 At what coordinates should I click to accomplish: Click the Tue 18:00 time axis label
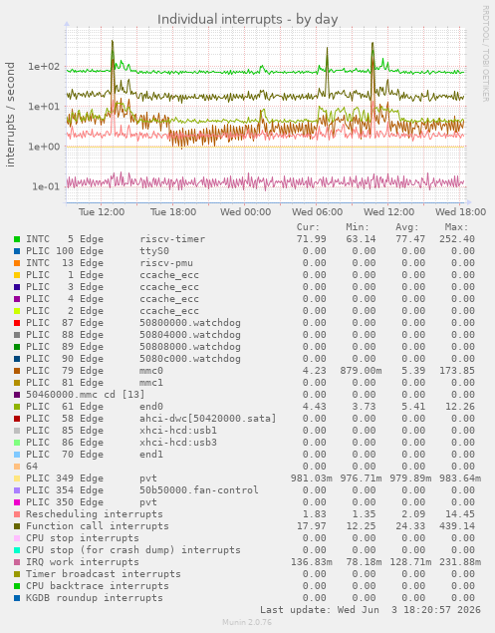173,212
